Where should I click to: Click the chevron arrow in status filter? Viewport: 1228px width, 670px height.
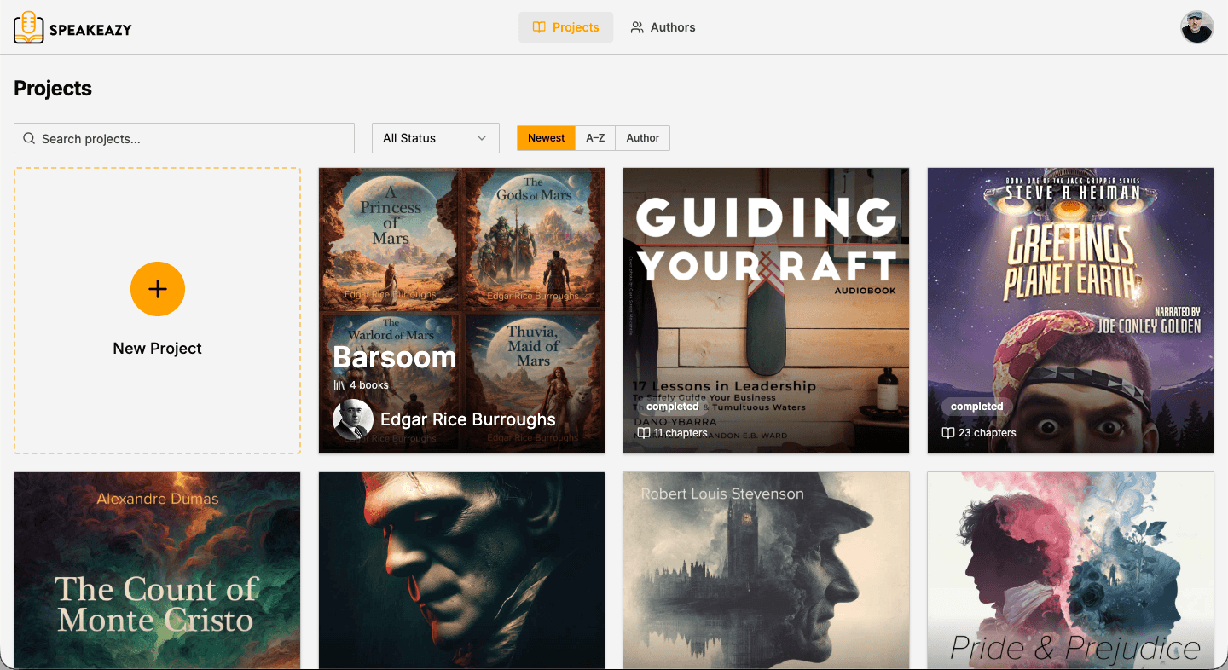[x=482, y=138]
